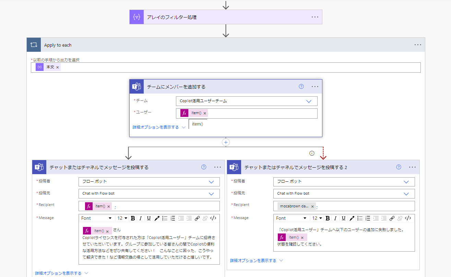
Task: Expand 投稿先 dropdown in メッセージを投稿する 2
Action: tap(406, 194)
